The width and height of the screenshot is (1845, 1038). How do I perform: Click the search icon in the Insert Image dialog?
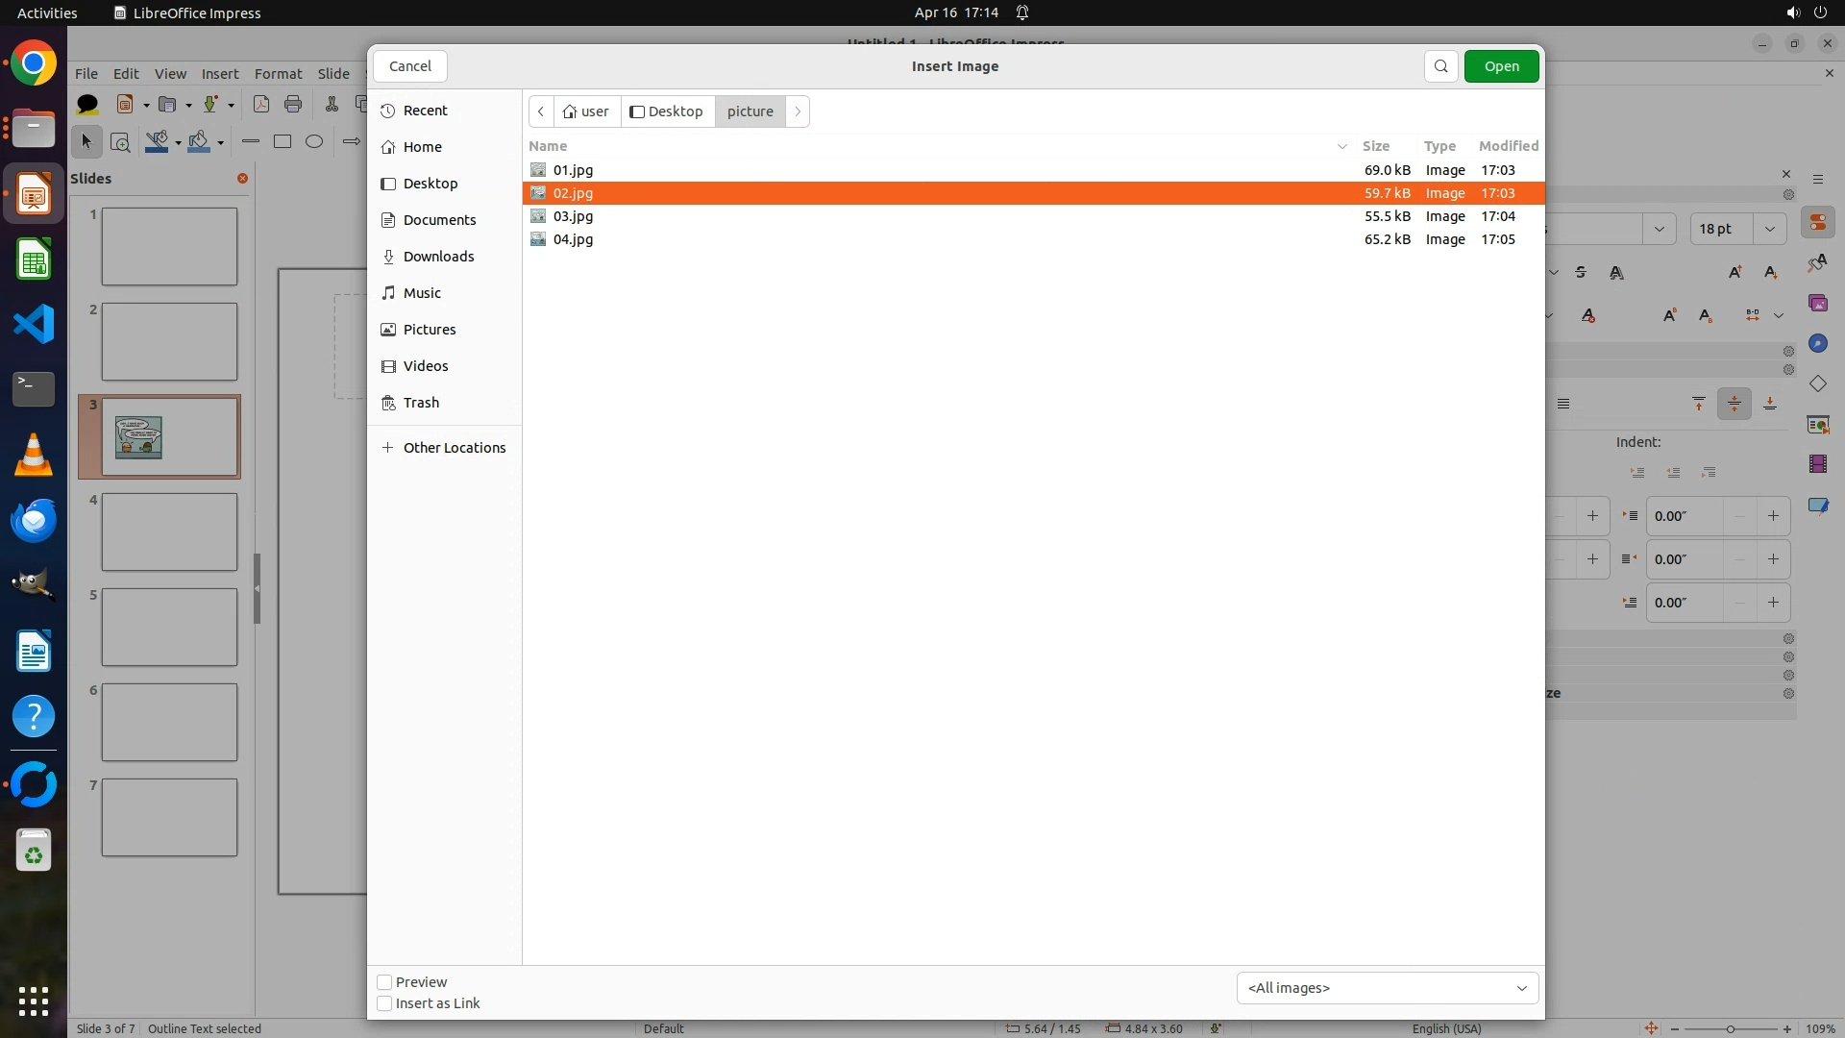point(1440,66)
